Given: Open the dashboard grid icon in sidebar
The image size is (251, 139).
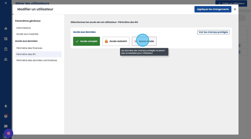Looking at the screenshot, I should 6,39.
